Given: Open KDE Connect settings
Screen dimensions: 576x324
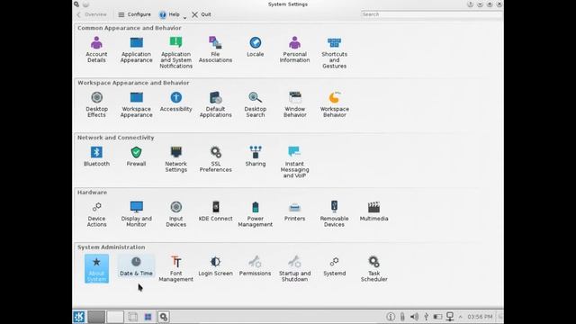Looking at the screenshot, I should 215,211.
